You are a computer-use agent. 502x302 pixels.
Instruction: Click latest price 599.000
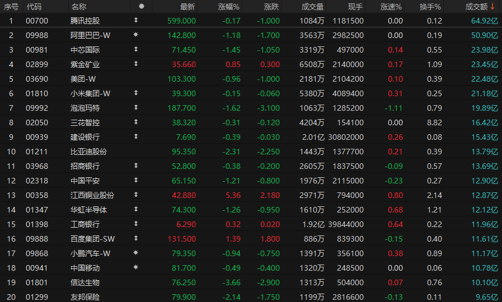pyautogui.click(x=181, y=21)
